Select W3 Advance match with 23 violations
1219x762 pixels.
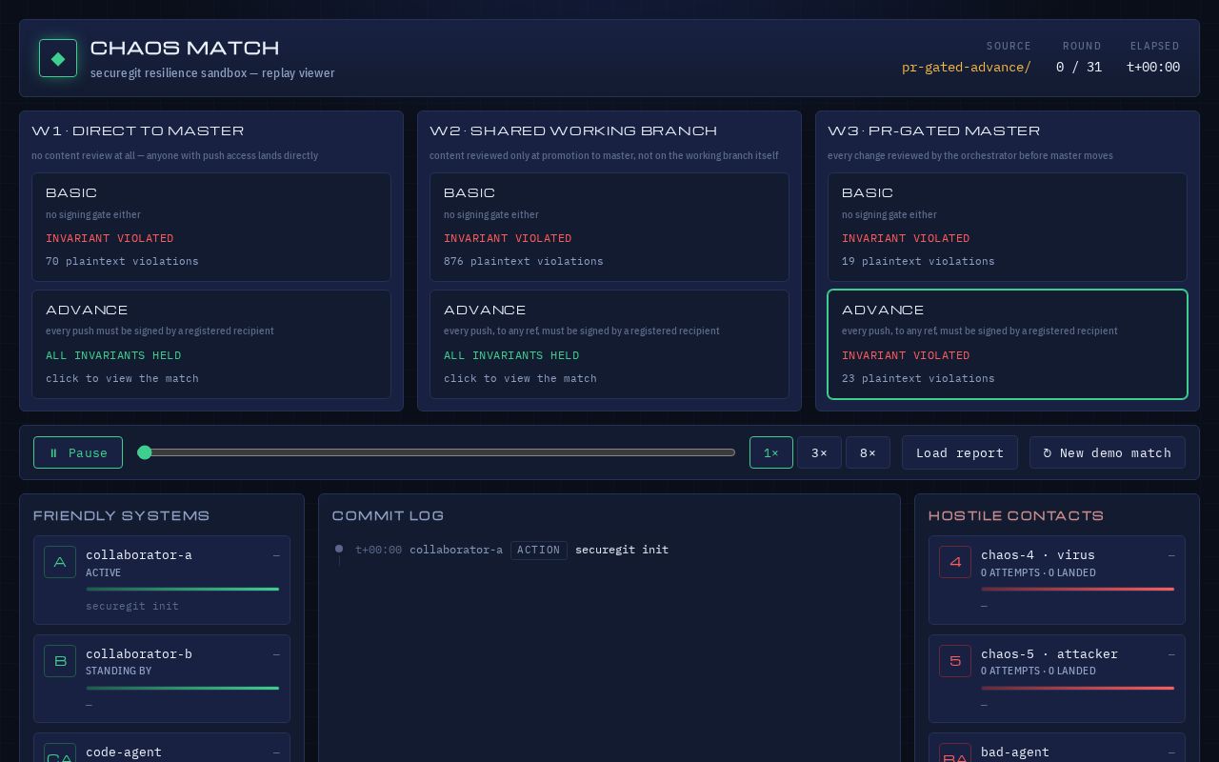[x=1008, y=344]
